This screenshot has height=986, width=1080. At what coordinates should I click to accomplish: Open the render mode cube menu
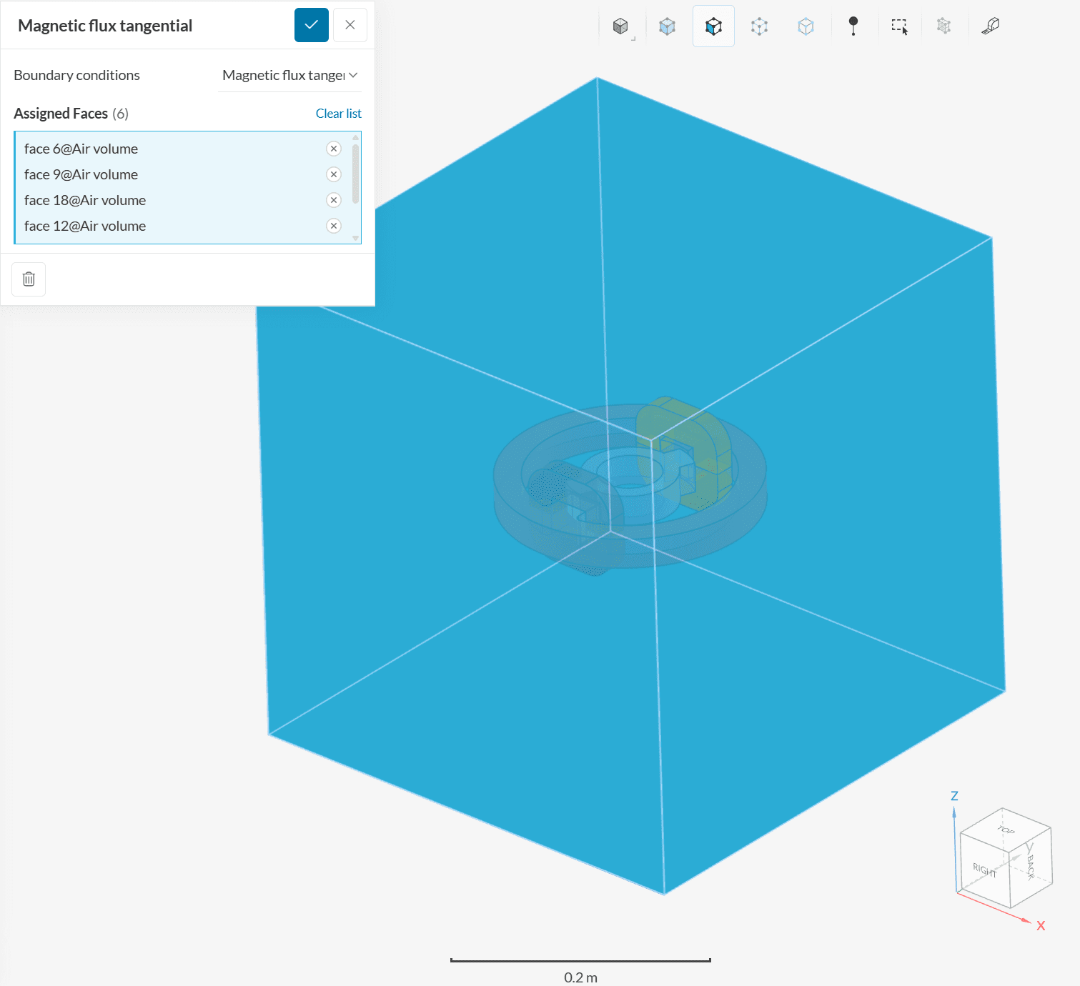tap(621, 26)
